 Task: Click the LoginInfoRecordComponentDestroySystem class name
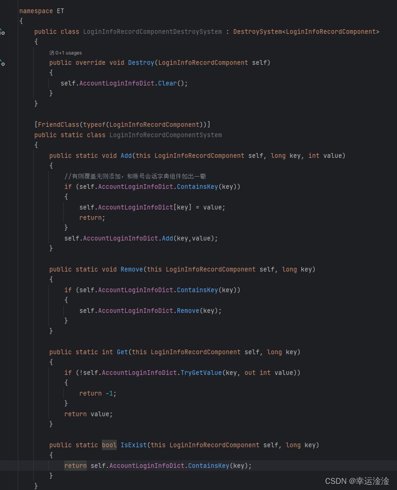point(153,31)
